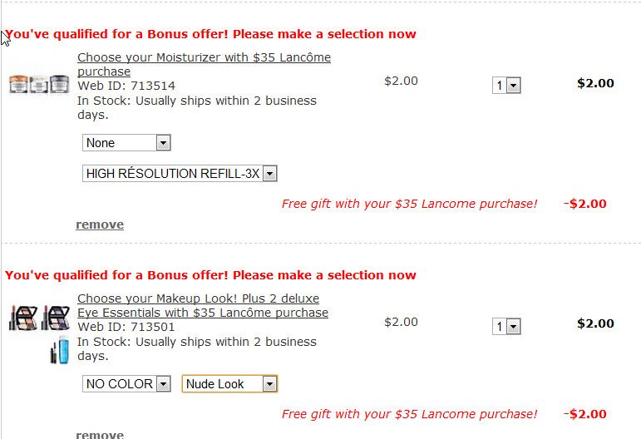This screenshot has width=641, height=439.
Task: Click the right makeup palette thumbnail
Action: pyautogui.click(x=56, y=318)
